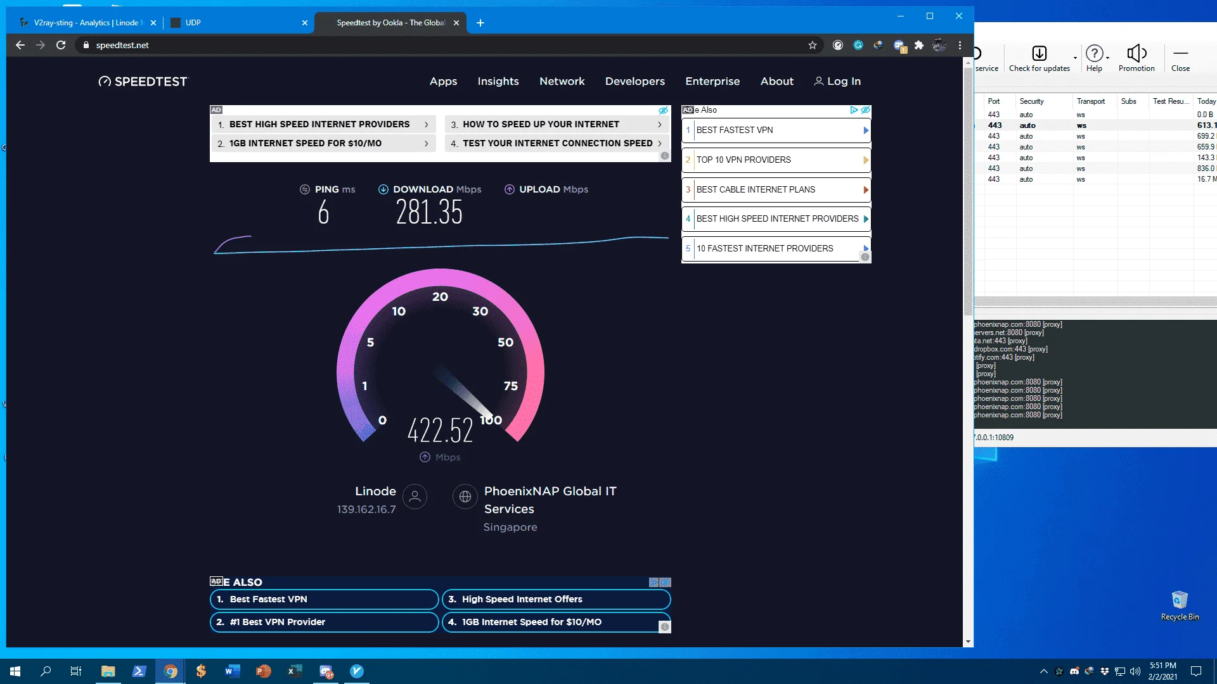
Task: Open Excel from the taskbar
Action: (x=295, y=671)
